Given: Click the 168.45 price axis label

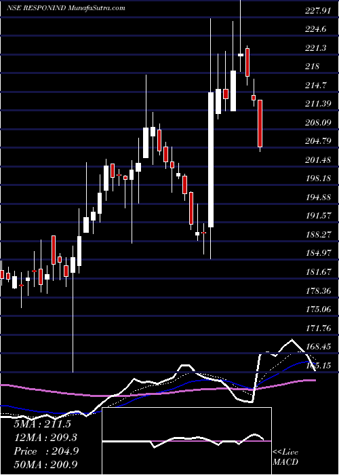Looking at the screenshot, I should [317, 347].
